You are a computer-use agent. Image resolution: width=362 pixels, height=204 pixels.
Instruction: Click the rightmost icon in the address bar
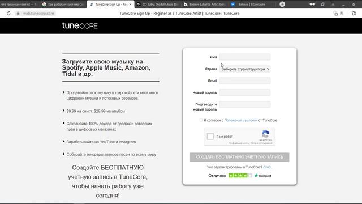[354, 14]
